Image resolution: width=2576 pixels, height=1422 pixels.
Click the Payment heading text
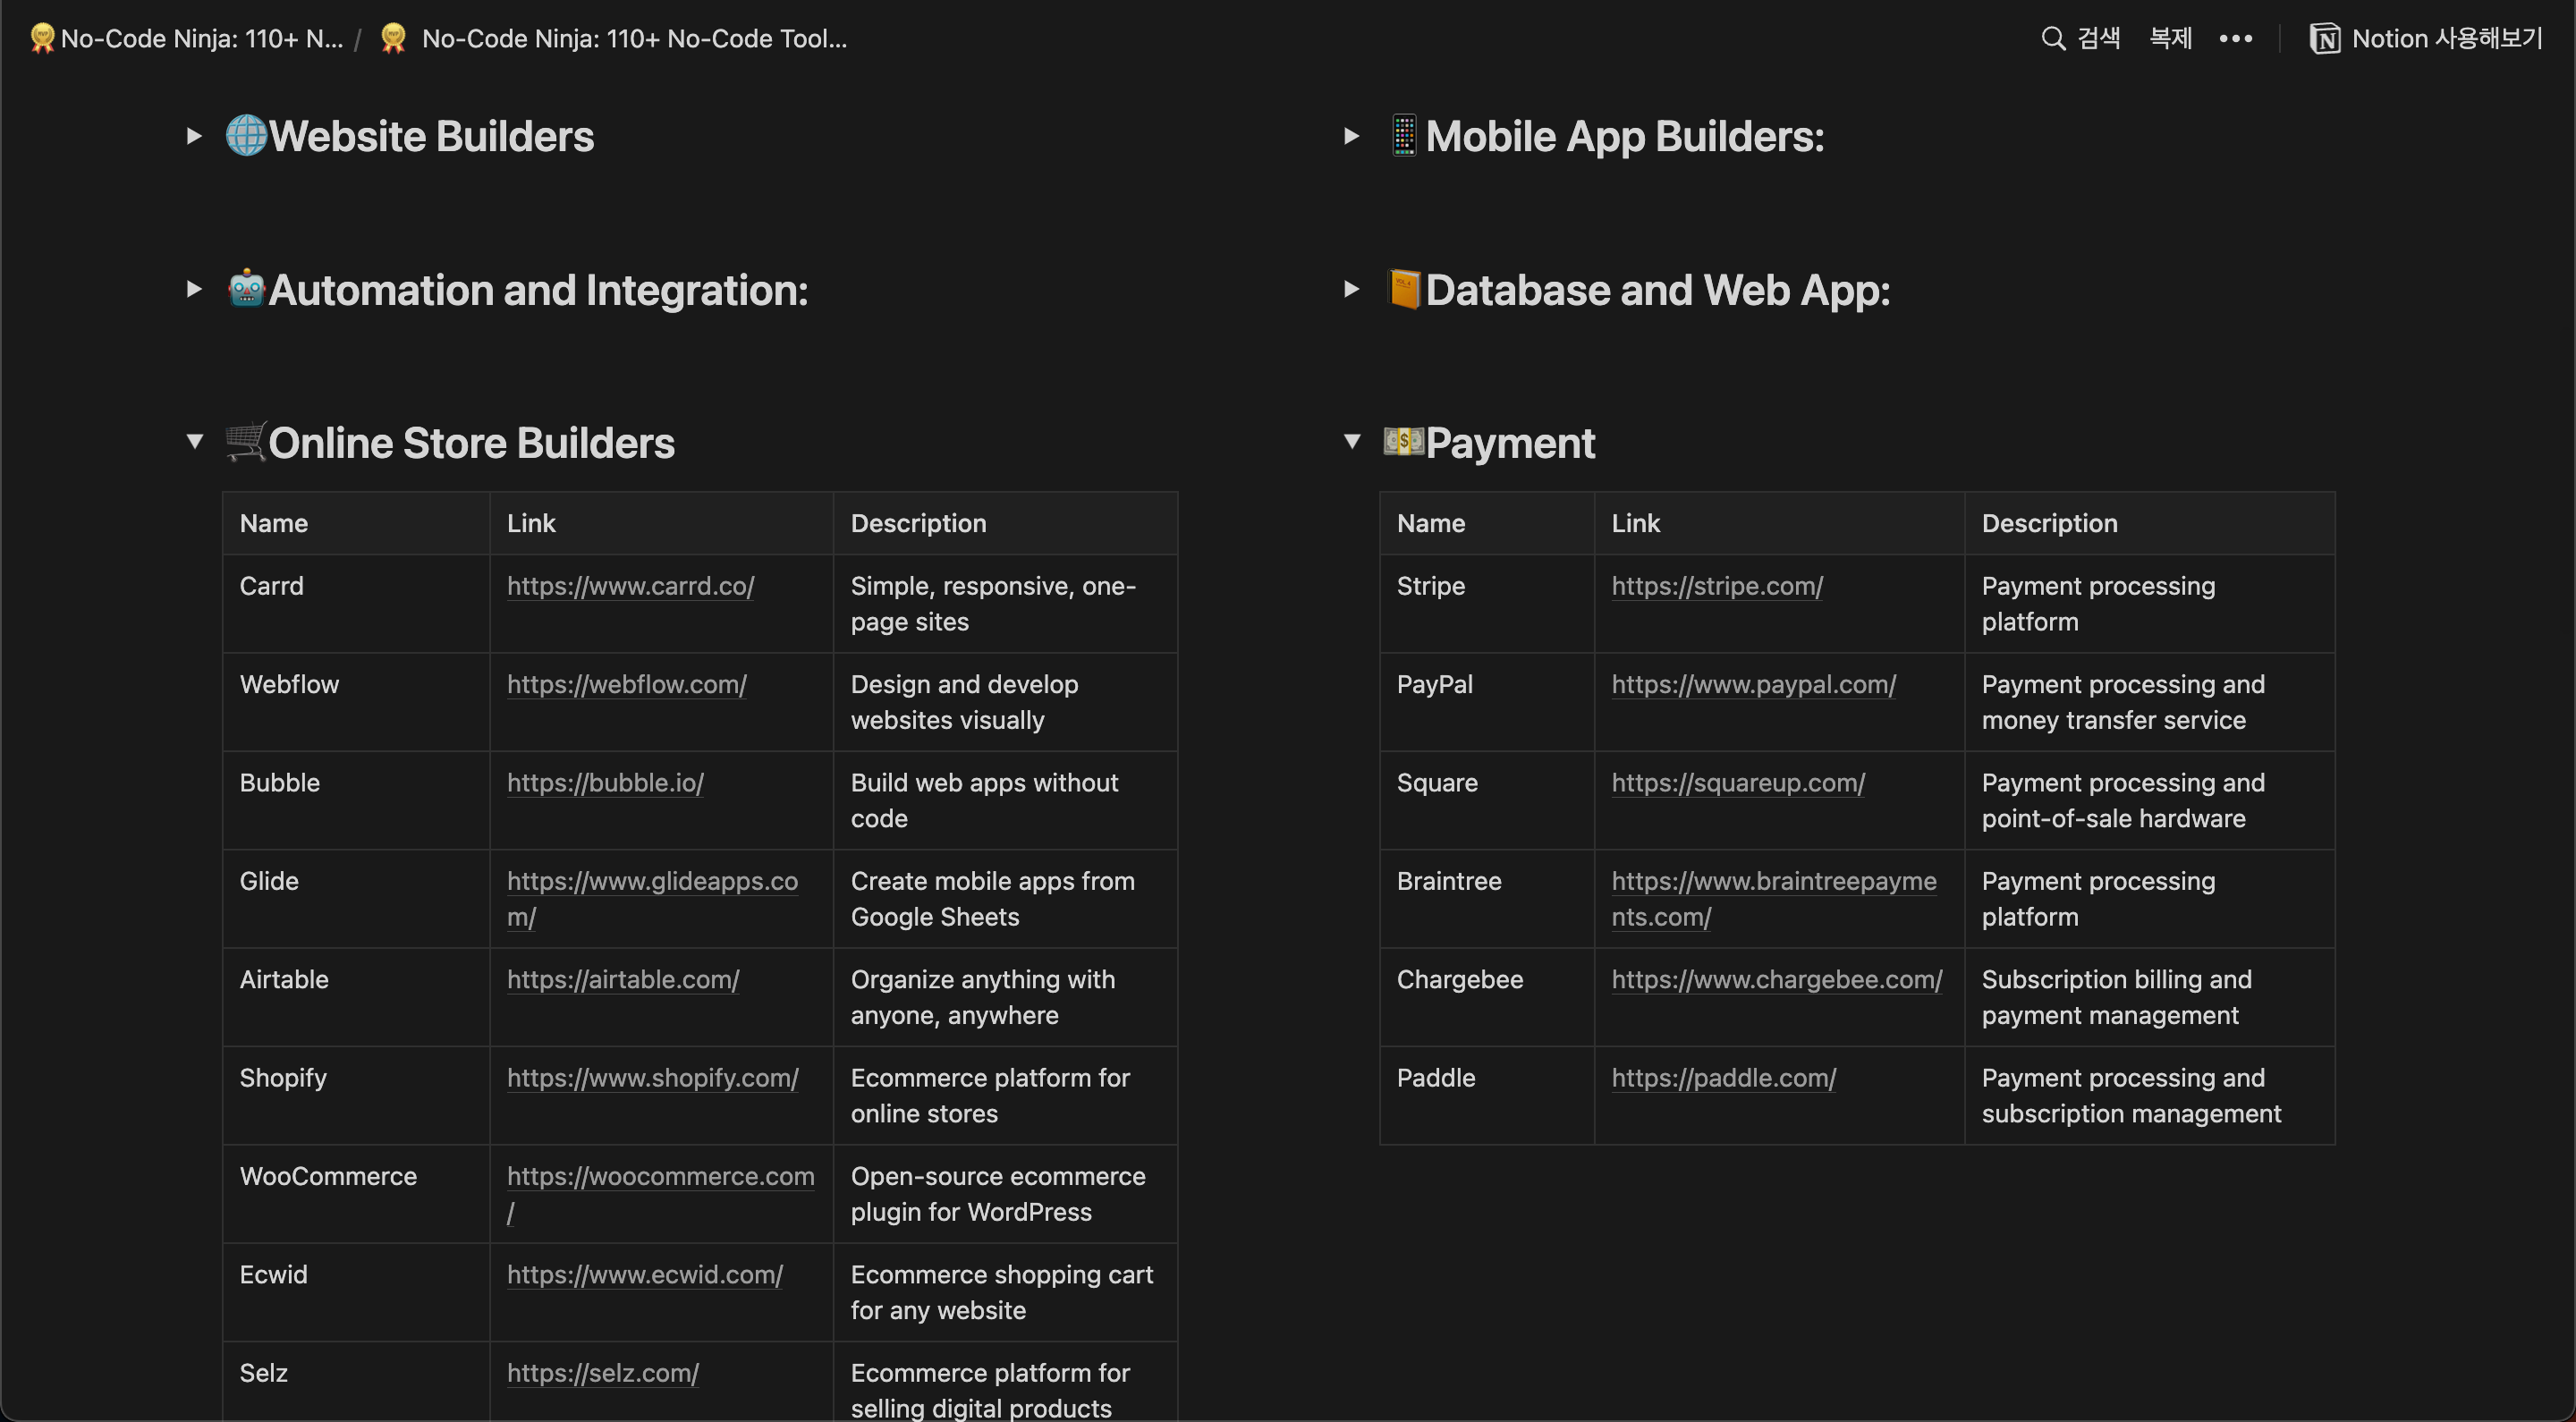[1510, 443]
